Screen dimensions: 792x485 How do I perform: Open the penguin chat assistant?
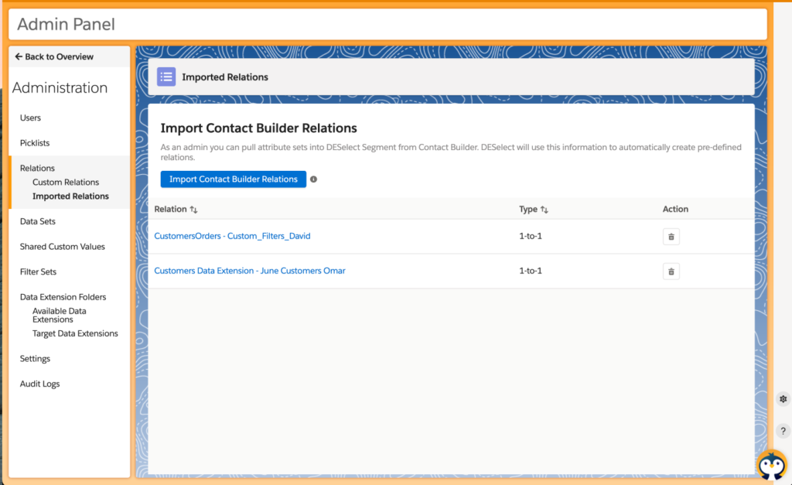[x=771, y=465]
